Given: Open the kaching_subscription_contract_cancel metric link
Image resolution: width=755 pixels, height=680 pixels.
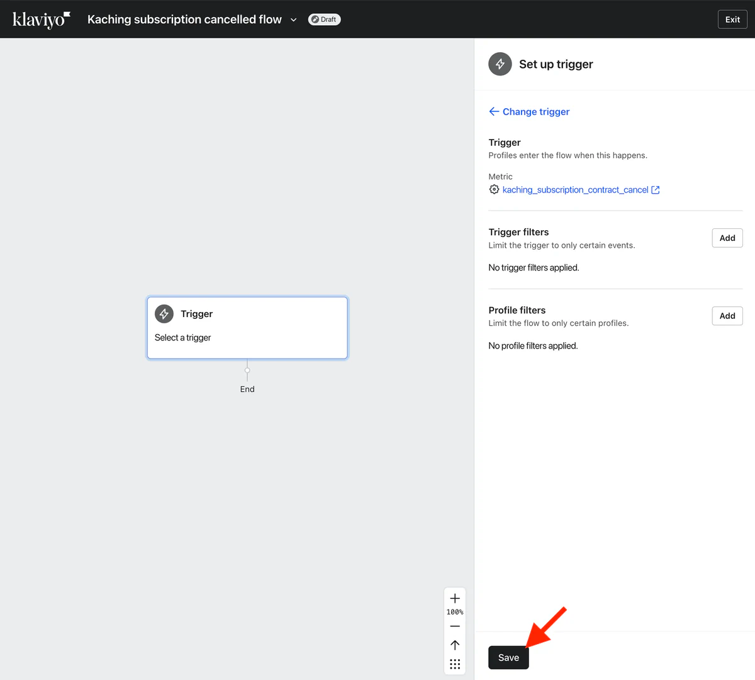Looking at the screenshot, I should pos(575,190).
